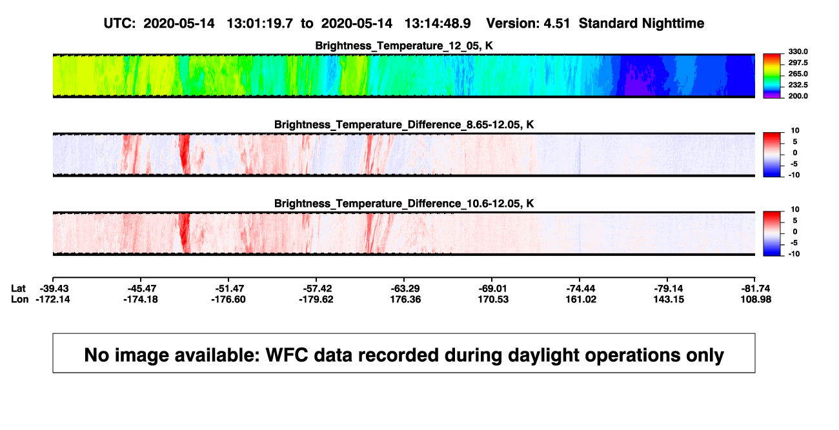Select the Brightness_Temperature_12_05 image strip
Screen dimensions: 839x430
tap(403, 76)
